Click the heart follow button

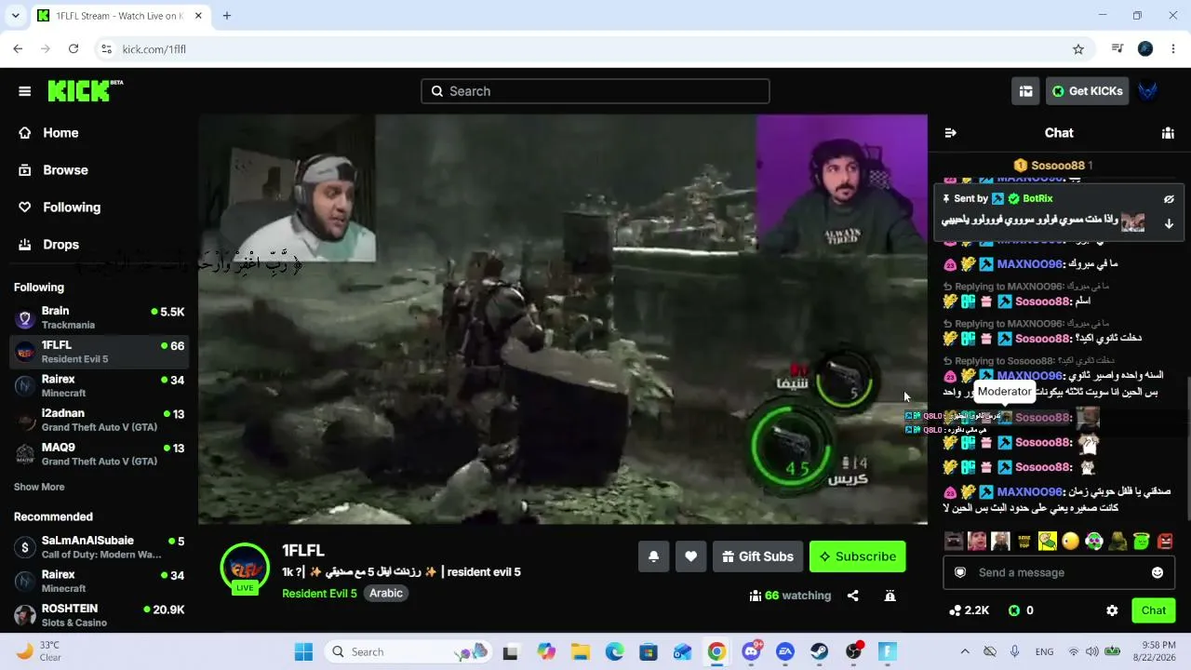pos(690,556)
